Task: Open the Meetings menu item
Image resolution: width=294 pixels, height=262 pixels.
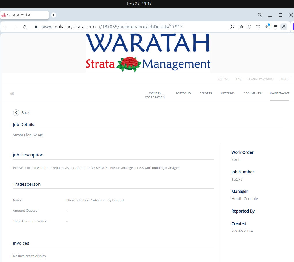Action: coord(227,93)
